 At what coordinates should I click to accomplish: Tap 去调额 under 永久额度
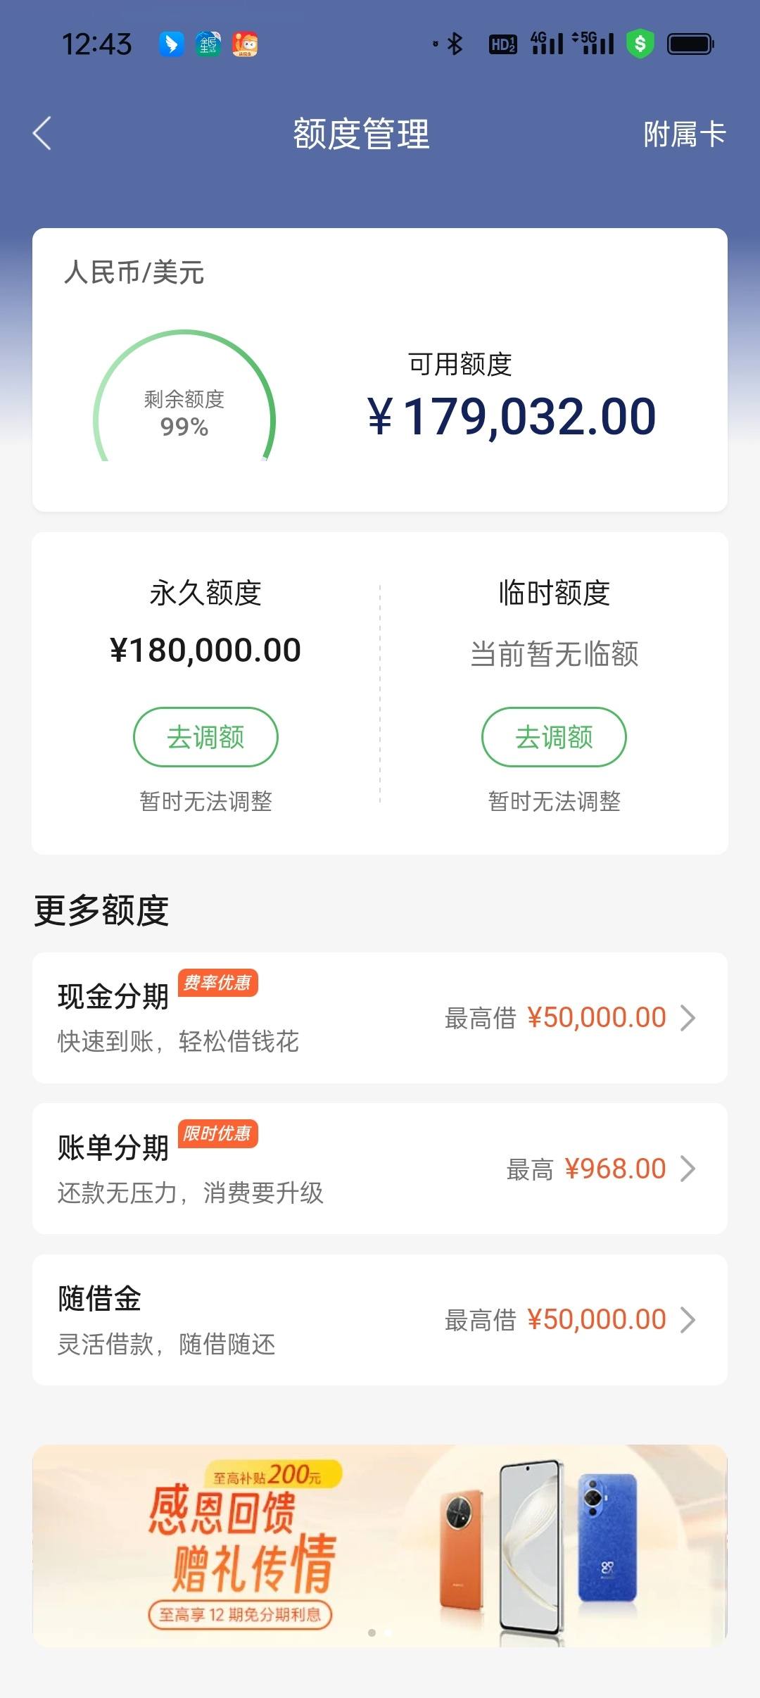tap(205, 736)
